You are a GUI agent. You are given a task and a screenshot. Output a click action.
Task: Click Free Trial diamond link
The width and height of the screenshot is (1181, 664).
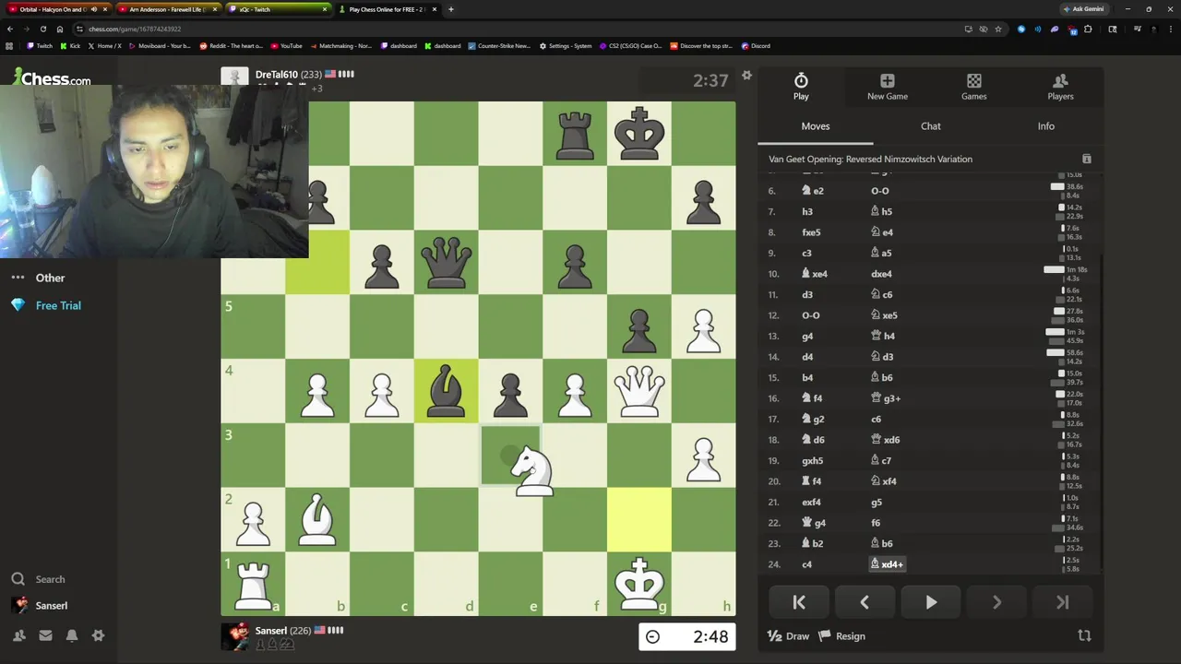pos(46,305)
